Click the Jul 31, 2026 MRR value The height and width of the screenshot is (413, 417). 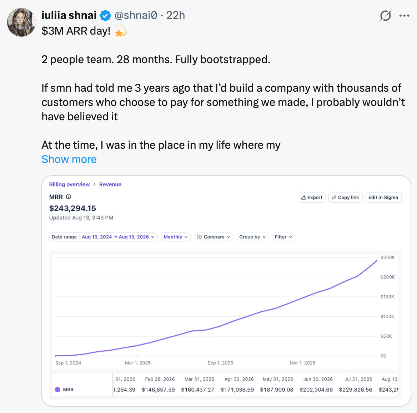coord(356,389)
